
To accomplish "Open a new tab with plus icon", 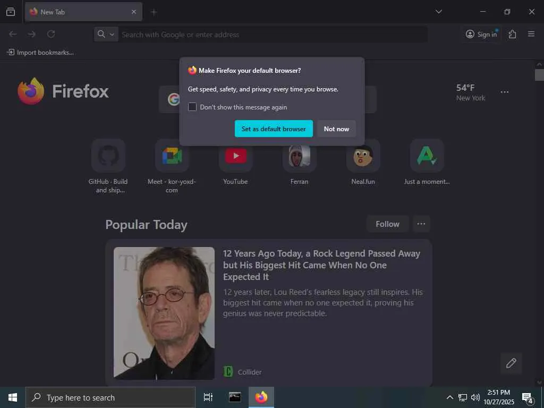I will pyautogui.click(x=154, y=12).
